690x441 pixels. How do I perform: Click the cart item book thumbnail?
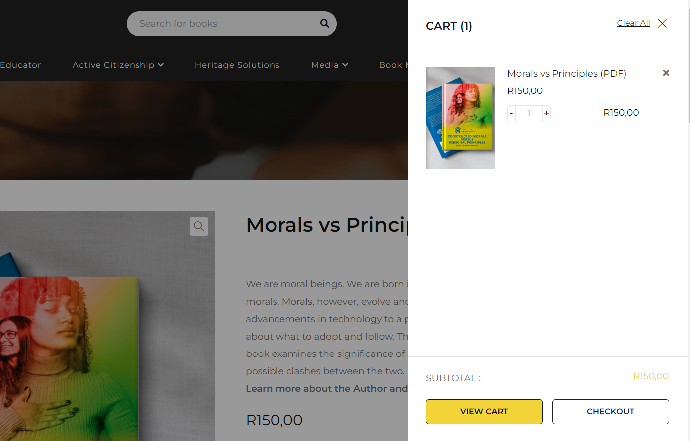(x=460, y=118)
